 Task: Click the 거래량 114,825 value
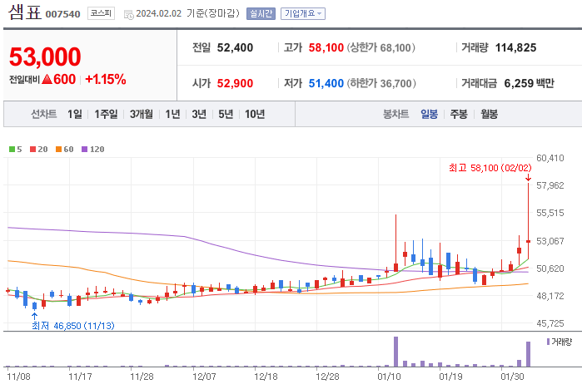coord(515,47)
